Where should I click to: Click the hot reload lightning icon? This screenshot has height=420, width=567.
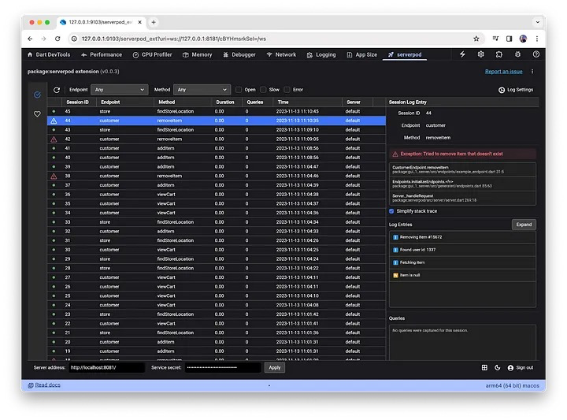(462, 54)
